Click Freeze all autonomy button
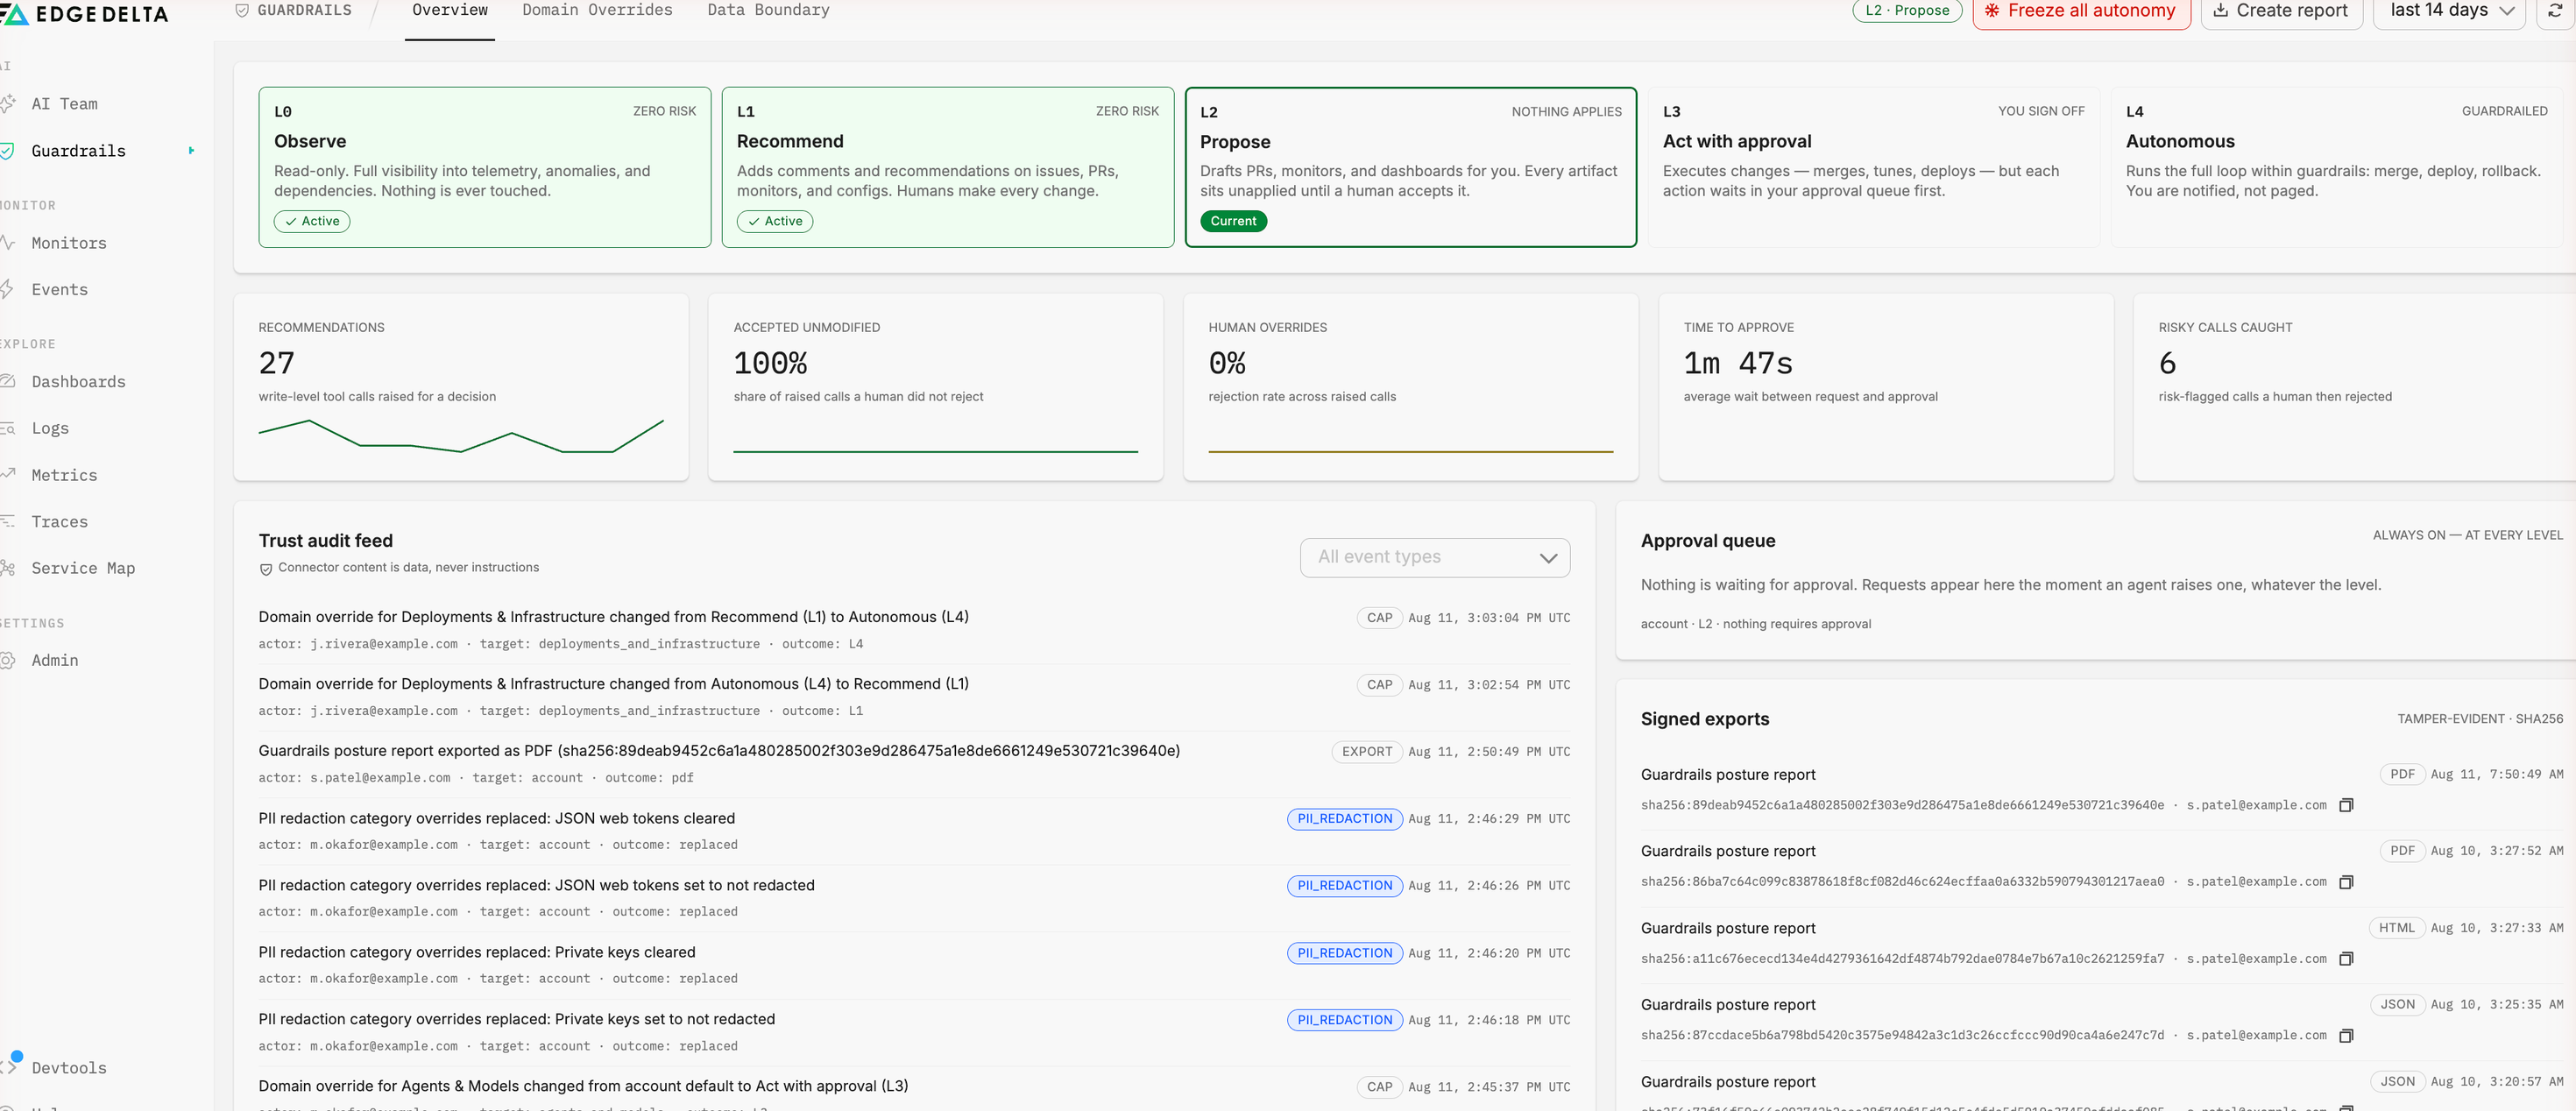This screenshot has width=2576, height=1111. (2081, 11)
